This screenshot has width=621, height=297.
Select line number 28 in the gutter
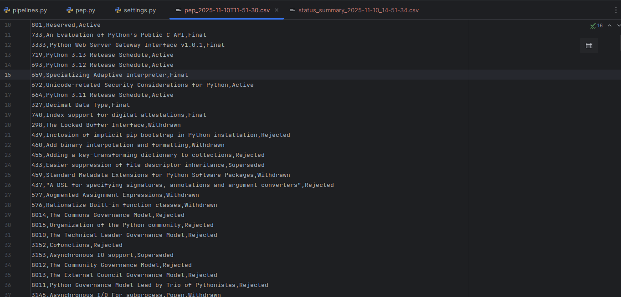pos(8,205)
